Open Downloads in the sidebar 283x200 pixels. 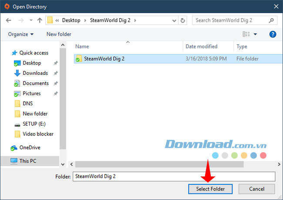[35, 73]
